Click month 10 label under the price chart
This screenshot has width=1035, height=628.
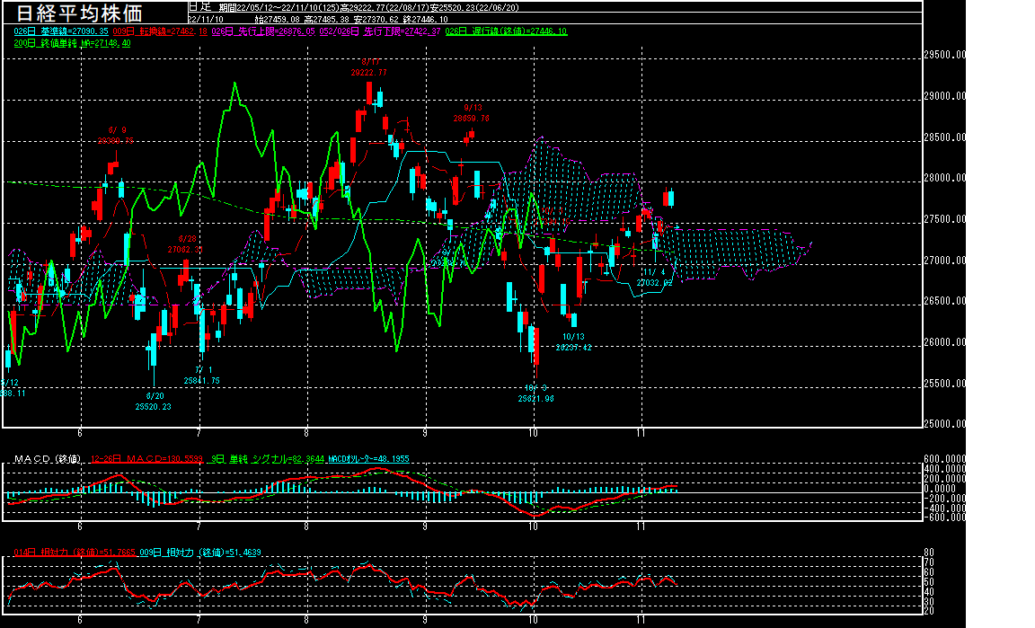534,433
